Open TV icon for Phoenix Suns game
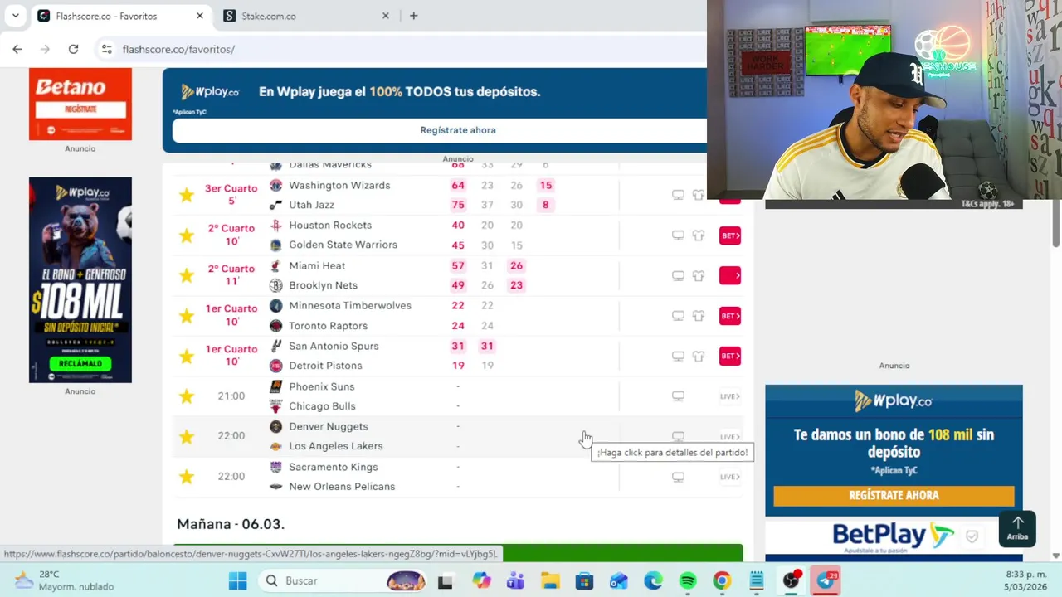Screen dimensions: 1062x597 [678, 396]
